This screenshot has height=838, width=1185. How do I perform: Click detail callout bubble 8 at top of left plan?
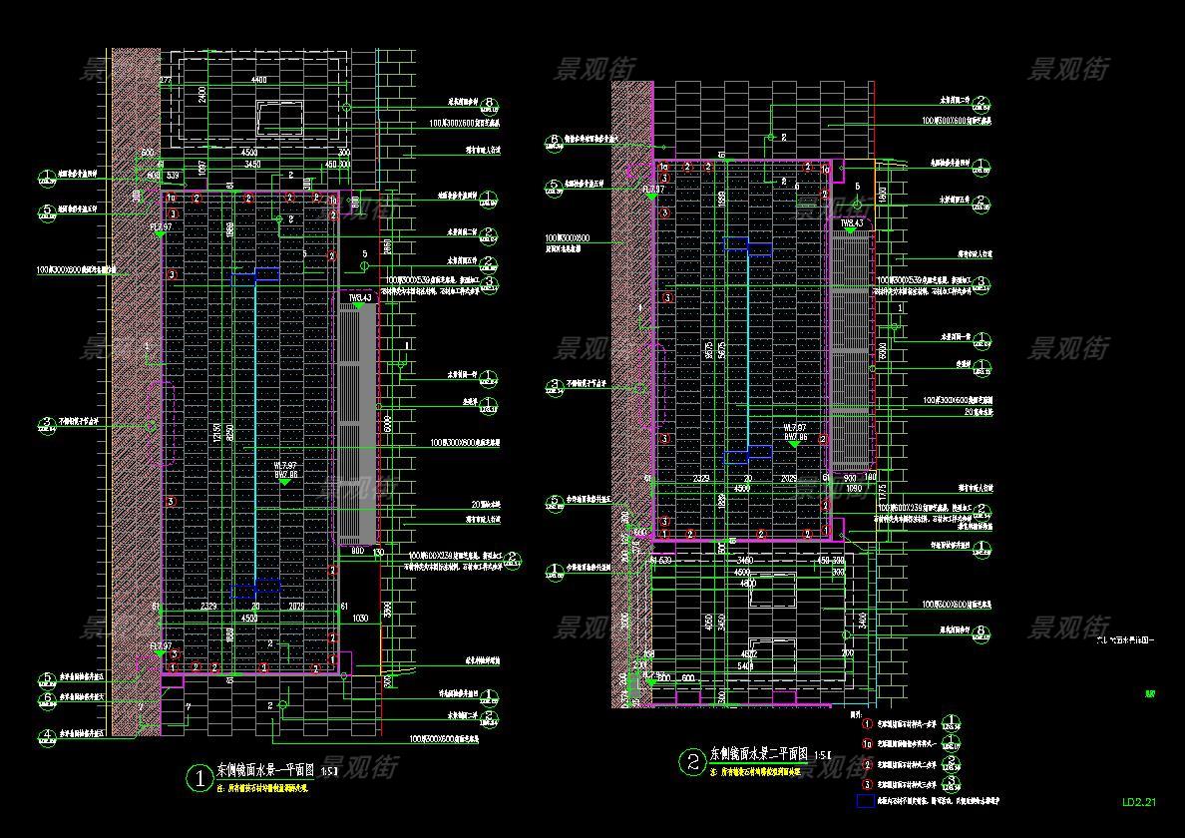click(x=489, y=103)
